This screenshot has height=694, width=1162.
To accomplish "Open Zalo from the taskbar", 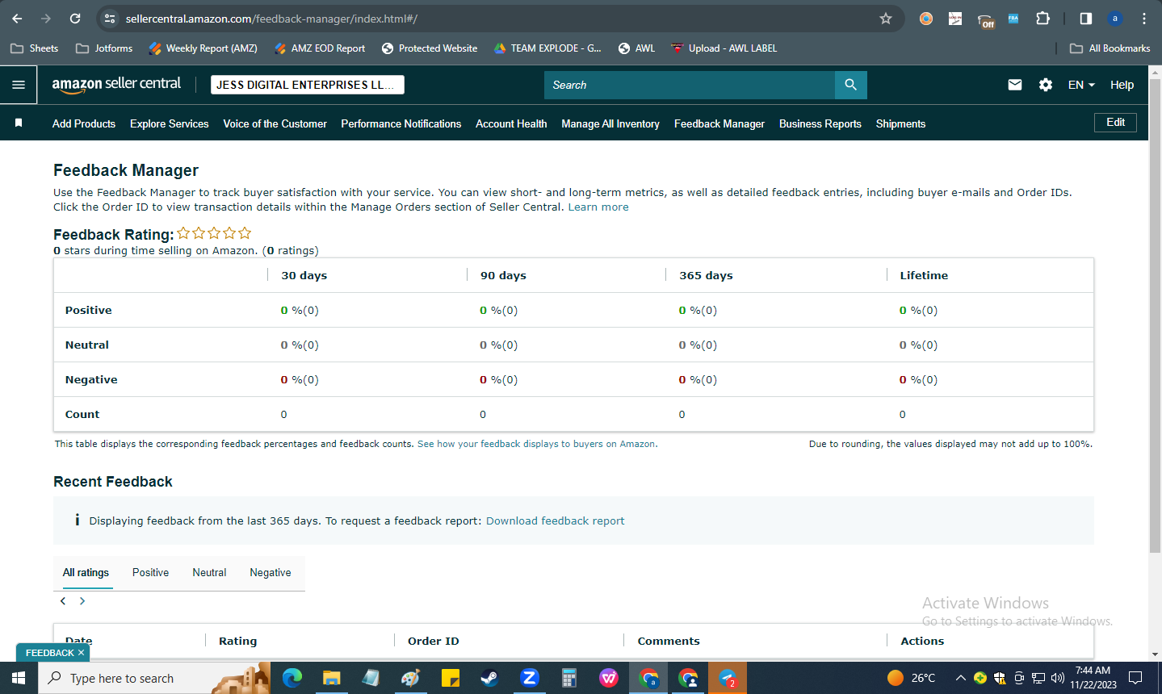I will [x=529, y=678].
